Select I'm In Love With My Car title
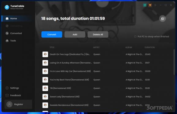This screenshot has width=177, height=114. 70,71
